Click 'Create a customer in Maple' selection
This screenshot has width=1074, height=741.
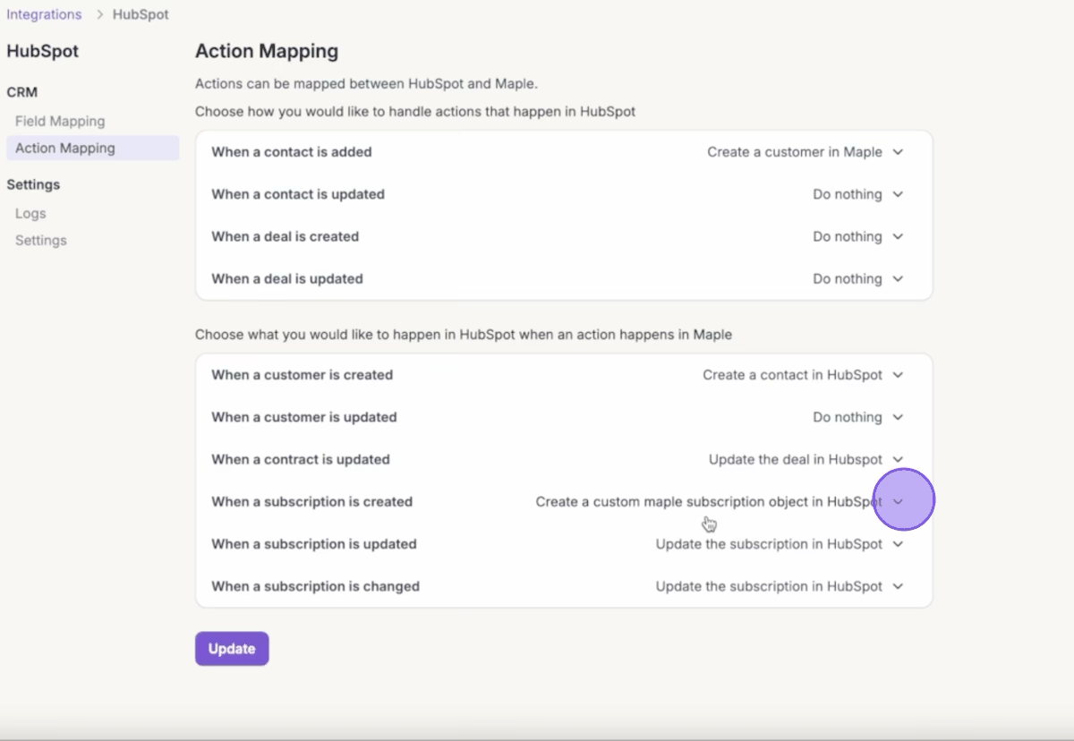[794, 152]
